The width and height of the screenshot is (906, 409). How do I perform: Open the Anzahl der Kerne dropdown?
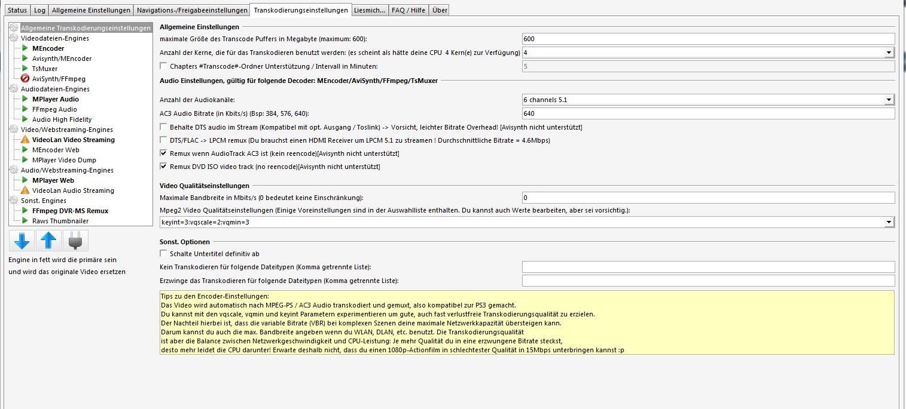[x=889, y=53]
